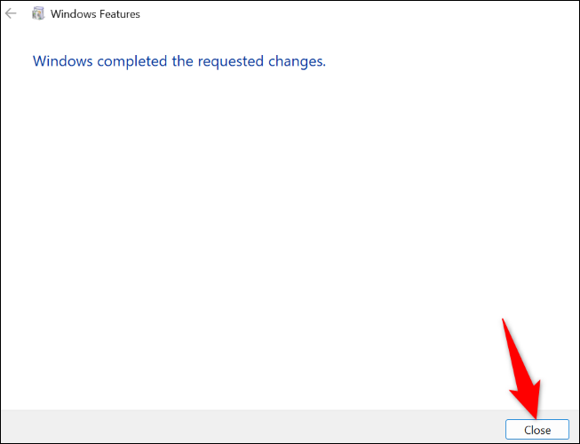Viewport: 580px width, 444px height.
Task: Click the red arrow annotation
Action: click(x=520, y=369)
